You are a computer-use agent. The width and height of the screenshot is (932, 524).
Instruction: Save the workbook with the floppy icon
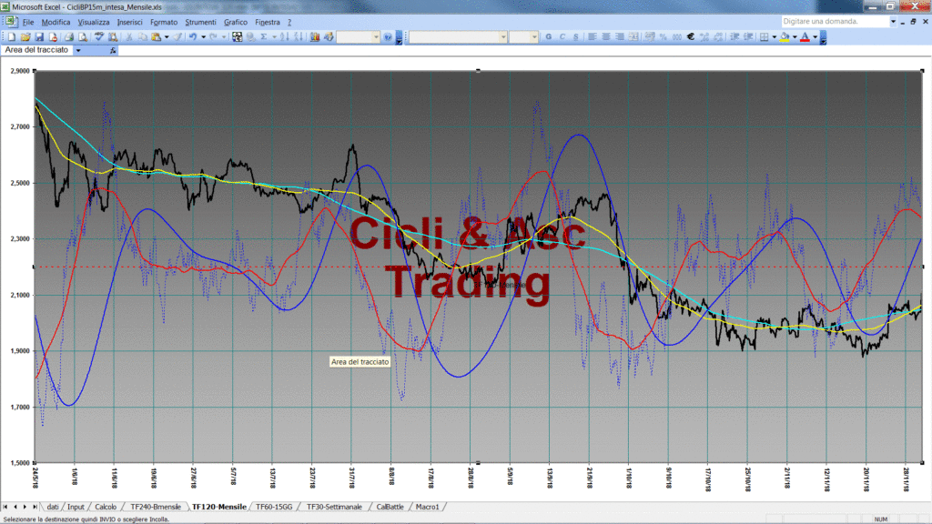click(39, 36)
